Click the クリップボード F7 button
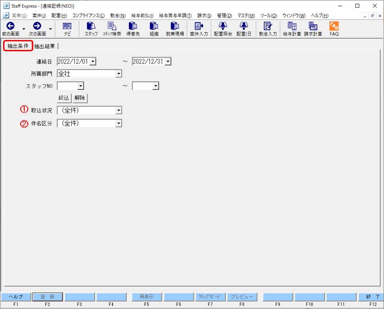 click(x=210, y=297)
